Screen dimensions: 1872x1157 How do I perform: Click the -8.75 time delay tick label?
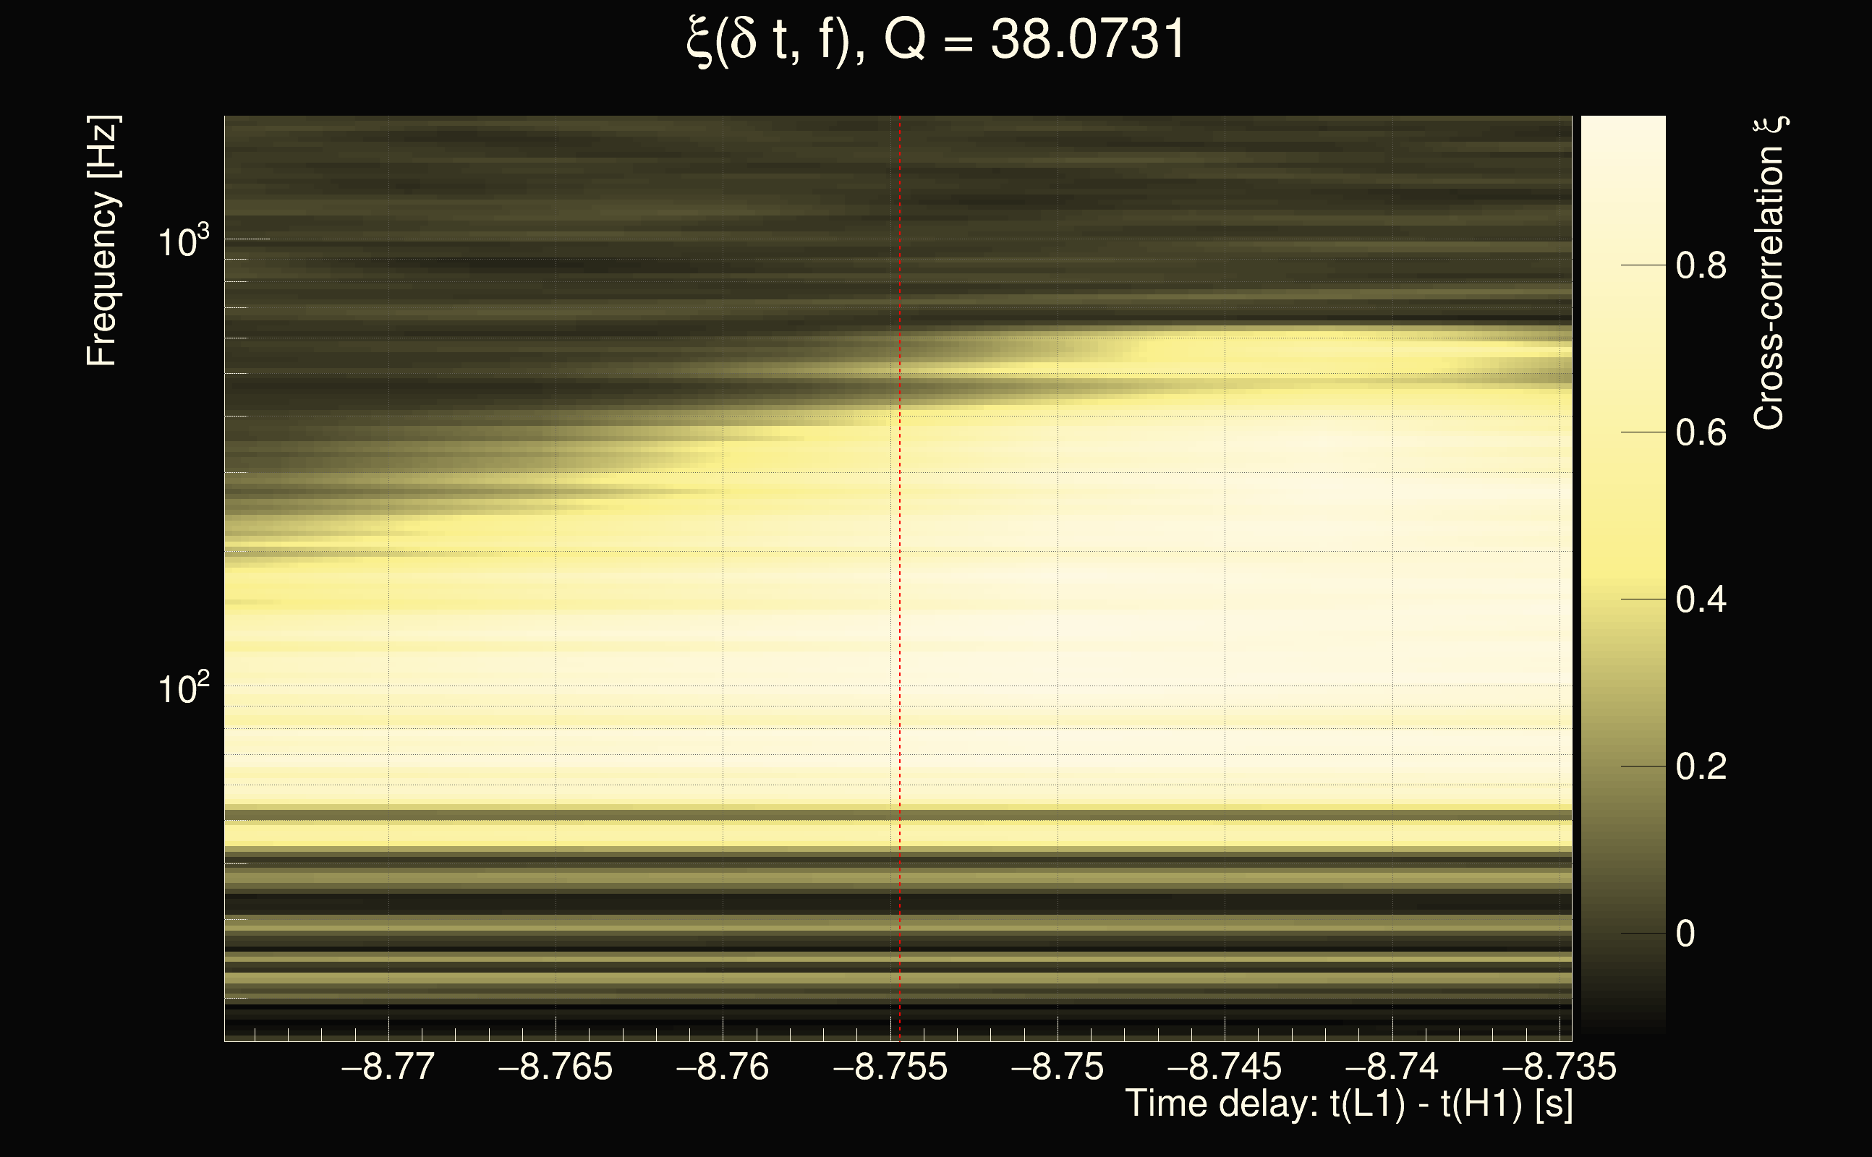coord(1058,1067)
